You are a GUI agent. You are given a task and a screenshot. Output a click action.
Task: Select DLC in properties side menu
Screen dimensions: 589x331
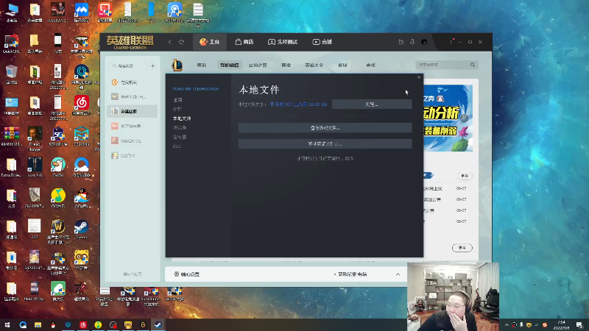pyautogui.click(x=177, y=146)
